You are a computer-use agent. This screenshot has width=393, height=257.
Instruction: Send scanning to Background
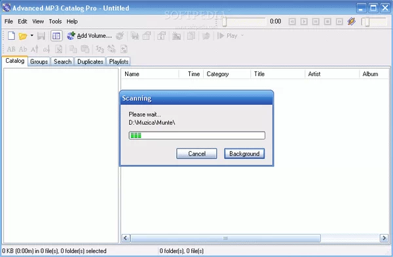(244, 154)
